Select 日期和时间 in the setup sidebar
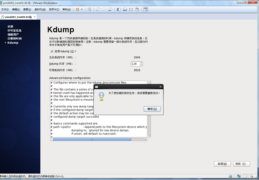 [x=14, y=38]
